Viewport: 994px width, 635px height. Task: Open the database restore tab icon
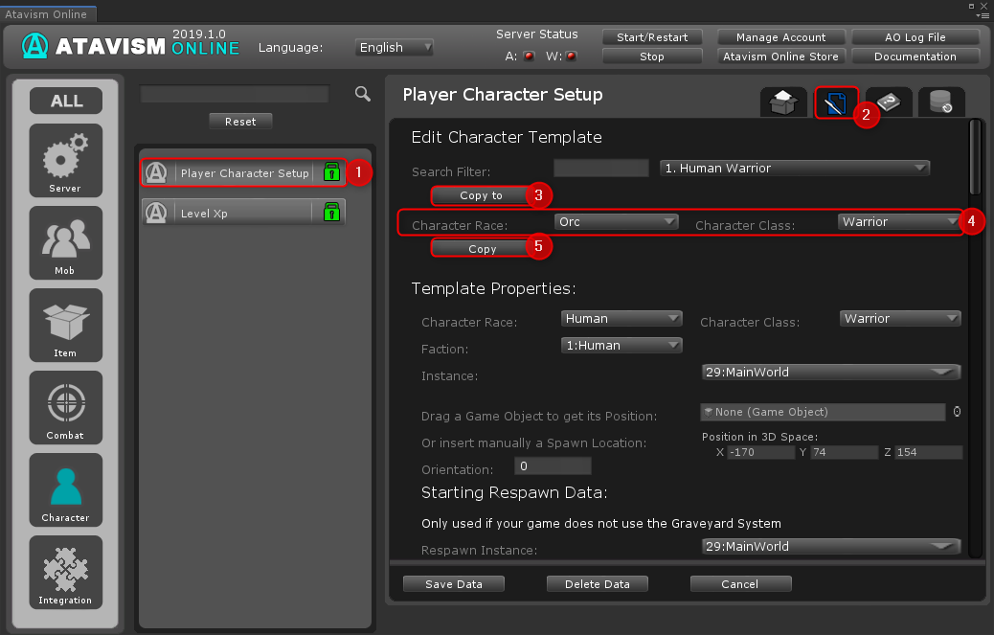pos(940,103)
